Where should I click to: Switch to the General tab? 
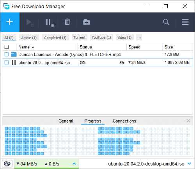(x=66, y=121)
